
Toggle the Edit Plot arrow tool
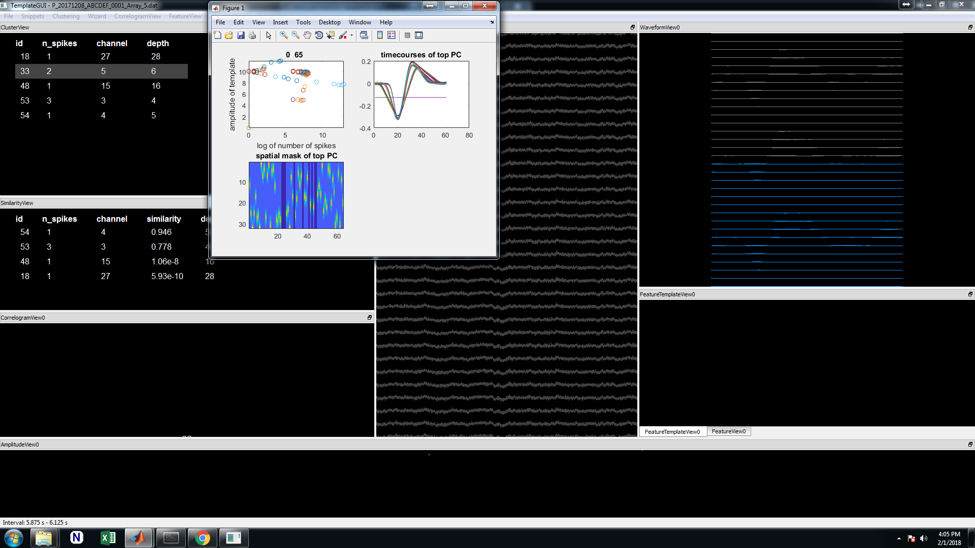(x=269, y=35)
